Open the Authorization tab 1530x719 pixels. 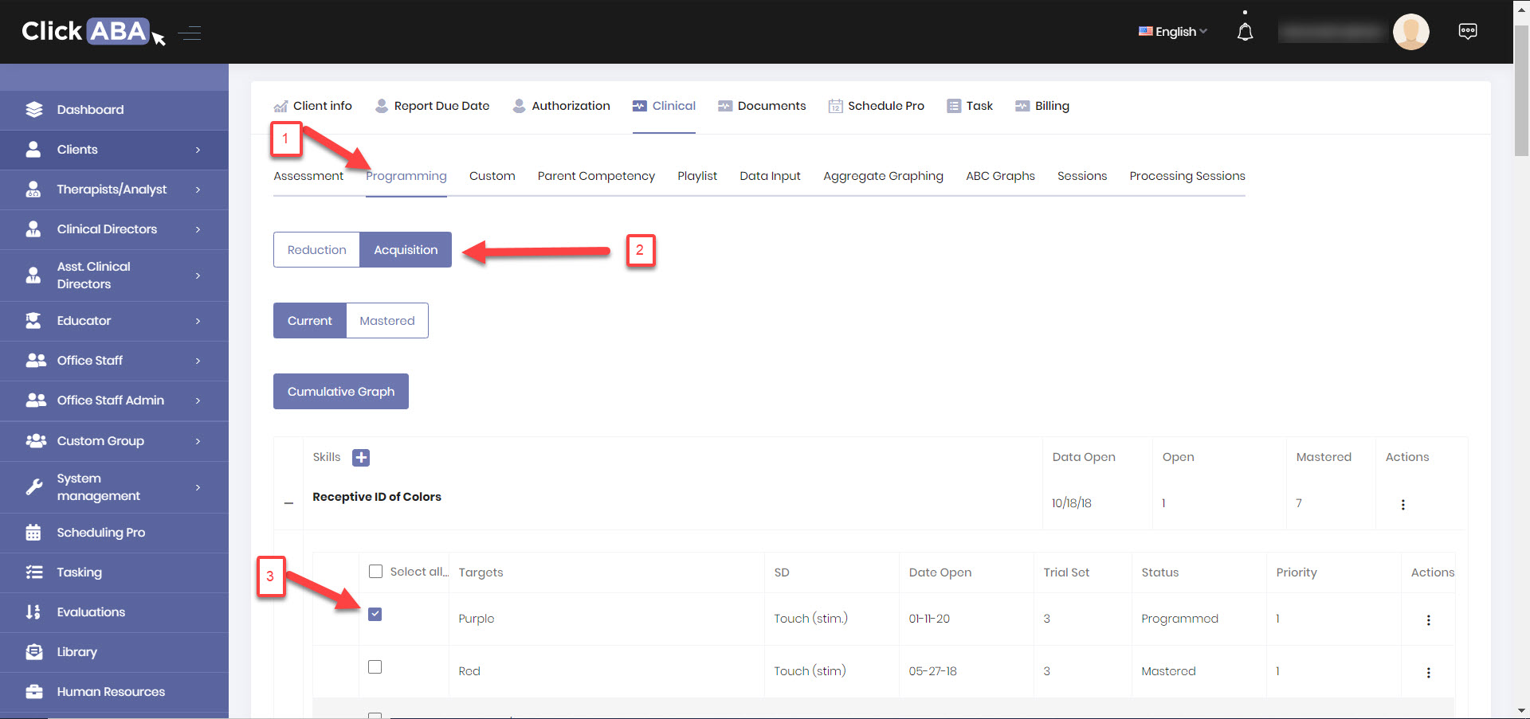pyautogui.click(x=561, y=106)
